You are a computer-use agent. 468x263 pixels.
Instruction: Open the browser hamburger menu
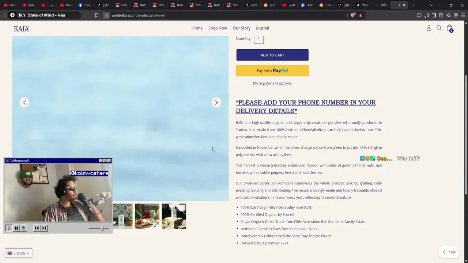tap(463, 15)
